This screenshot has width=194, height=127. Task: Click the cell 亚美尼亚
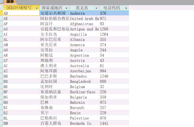pyautogui.click(x=54, y=45)
